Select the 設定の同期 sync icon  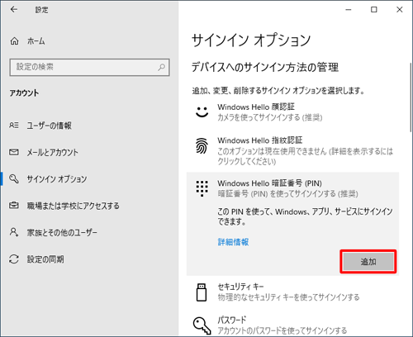click(x=14, y=259)
